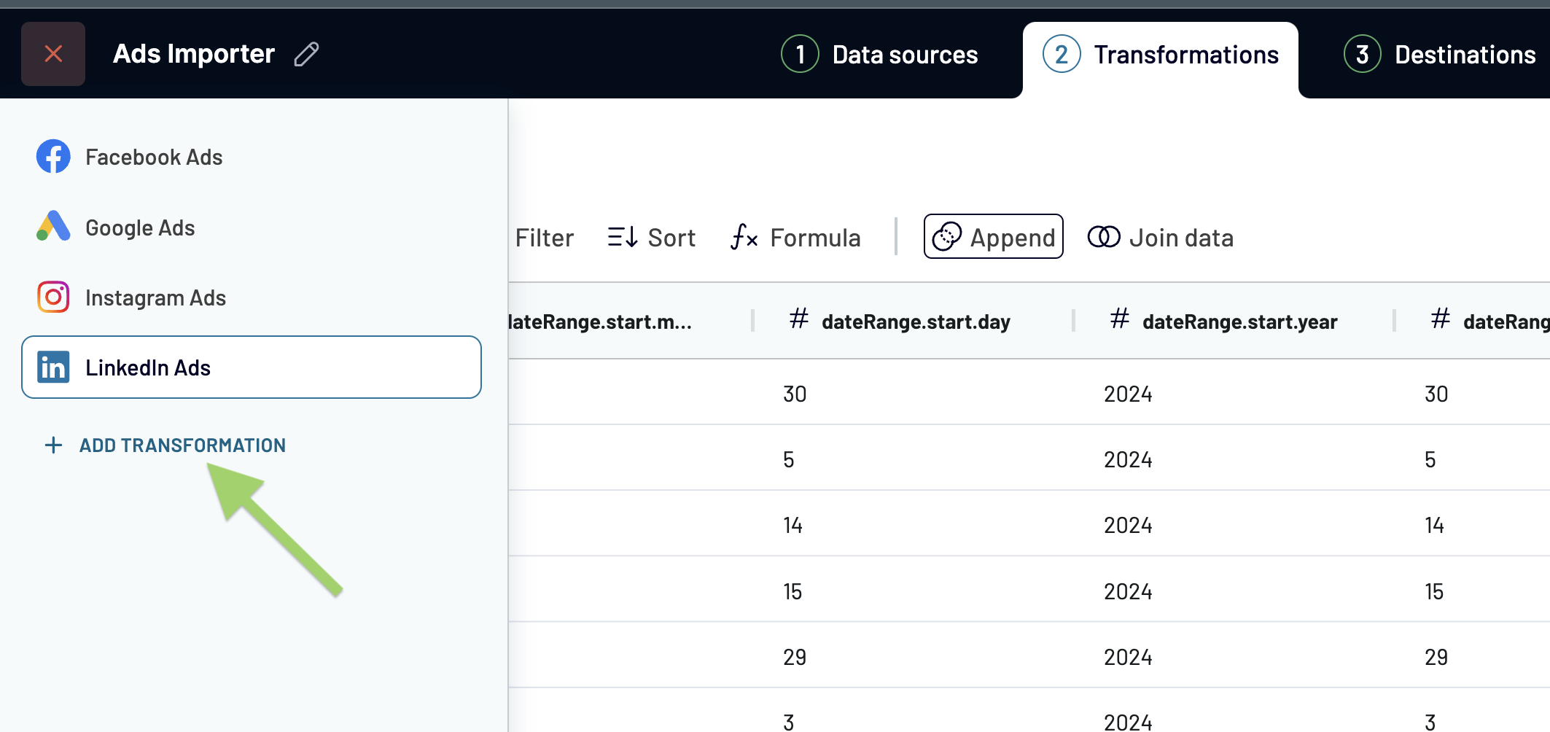
Task: Click the plus icon beside Add Transformation
Action: [53, 445]
